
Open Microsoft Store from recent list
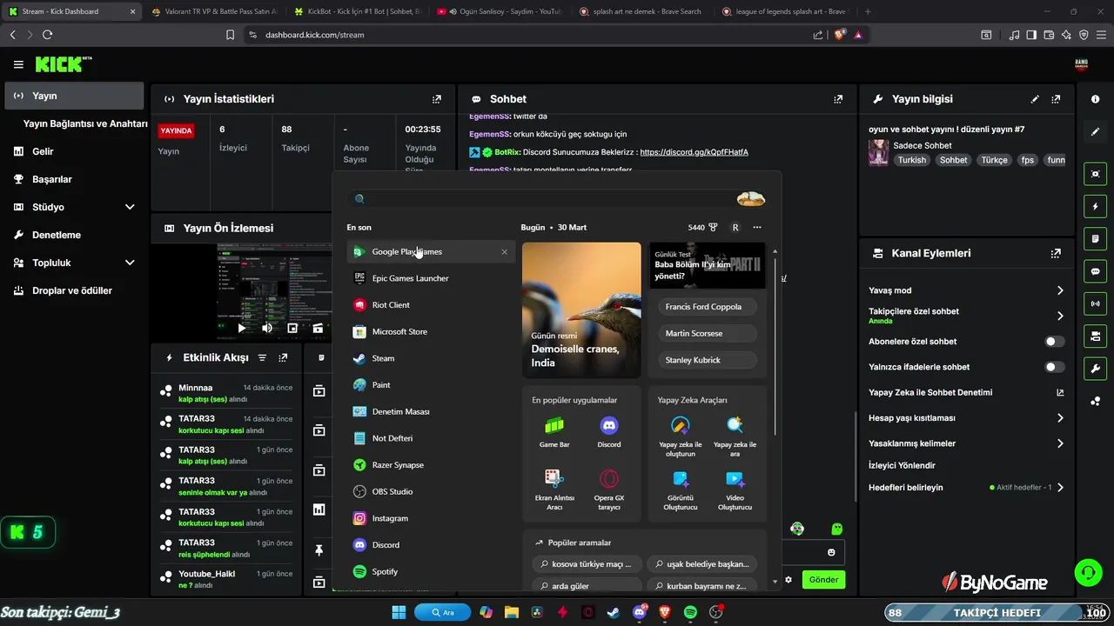coord(431,332)
